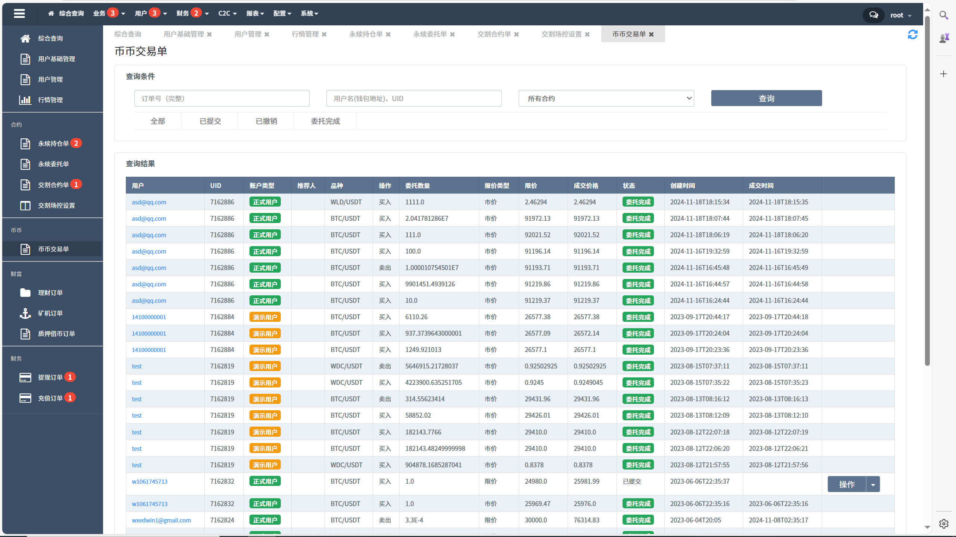Screen dimensions: 956x537
Task: Click the 查询 search button
Action: [x=766, y=98]
